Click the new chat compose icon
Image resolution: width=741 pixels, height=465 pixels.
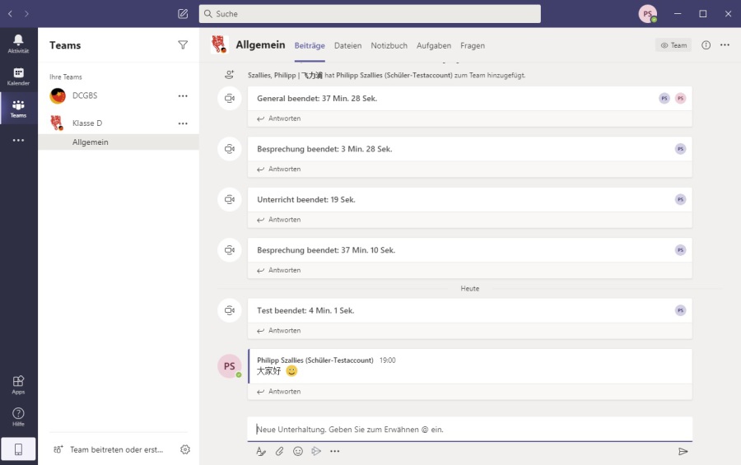click(183, 14)
